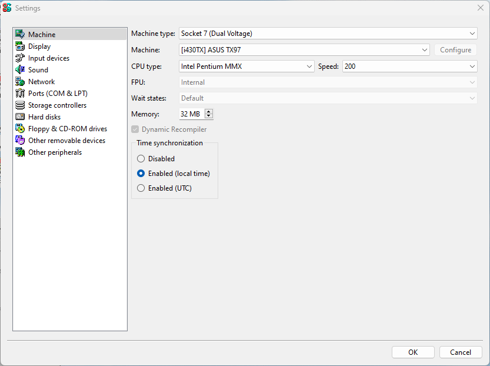Decrease Memory with the down arrow
The height and width of the screenshot is (366, 490).
(x=209, y=117)
